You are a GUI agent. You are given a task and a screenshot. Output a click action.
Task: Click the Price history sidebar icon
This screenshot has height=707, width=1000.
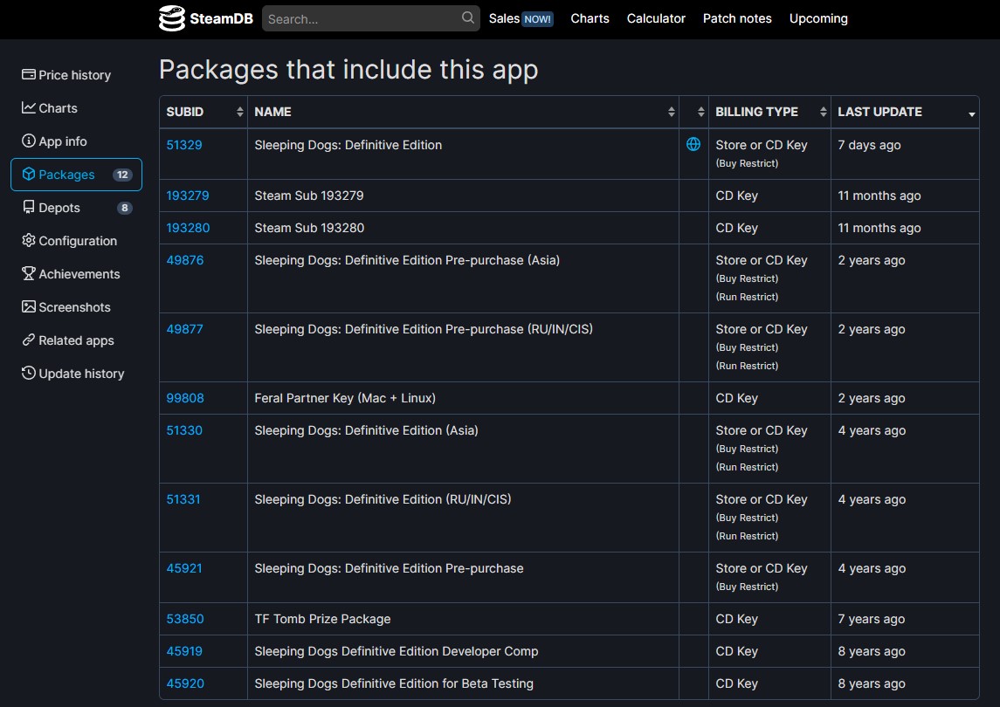point(29,74)
